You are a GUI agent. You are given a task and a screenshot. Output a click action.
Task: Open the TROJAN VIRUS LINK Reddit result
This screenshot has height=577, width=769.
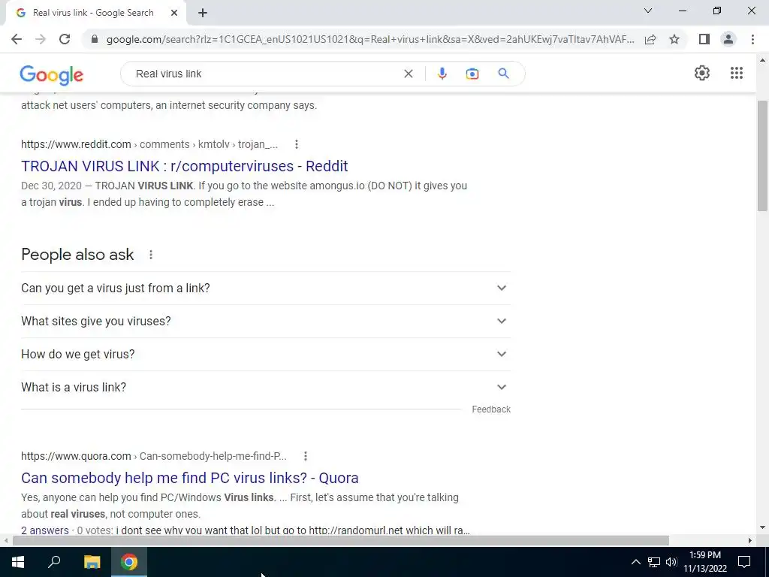[x=185, y=166]
